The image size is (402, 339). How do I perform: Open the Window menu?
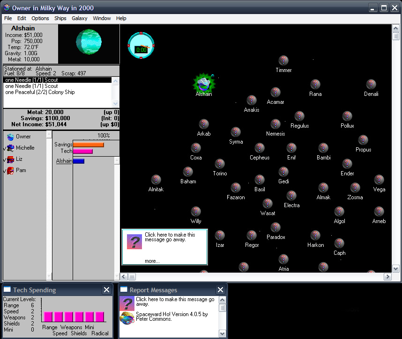tap(102, 18)
